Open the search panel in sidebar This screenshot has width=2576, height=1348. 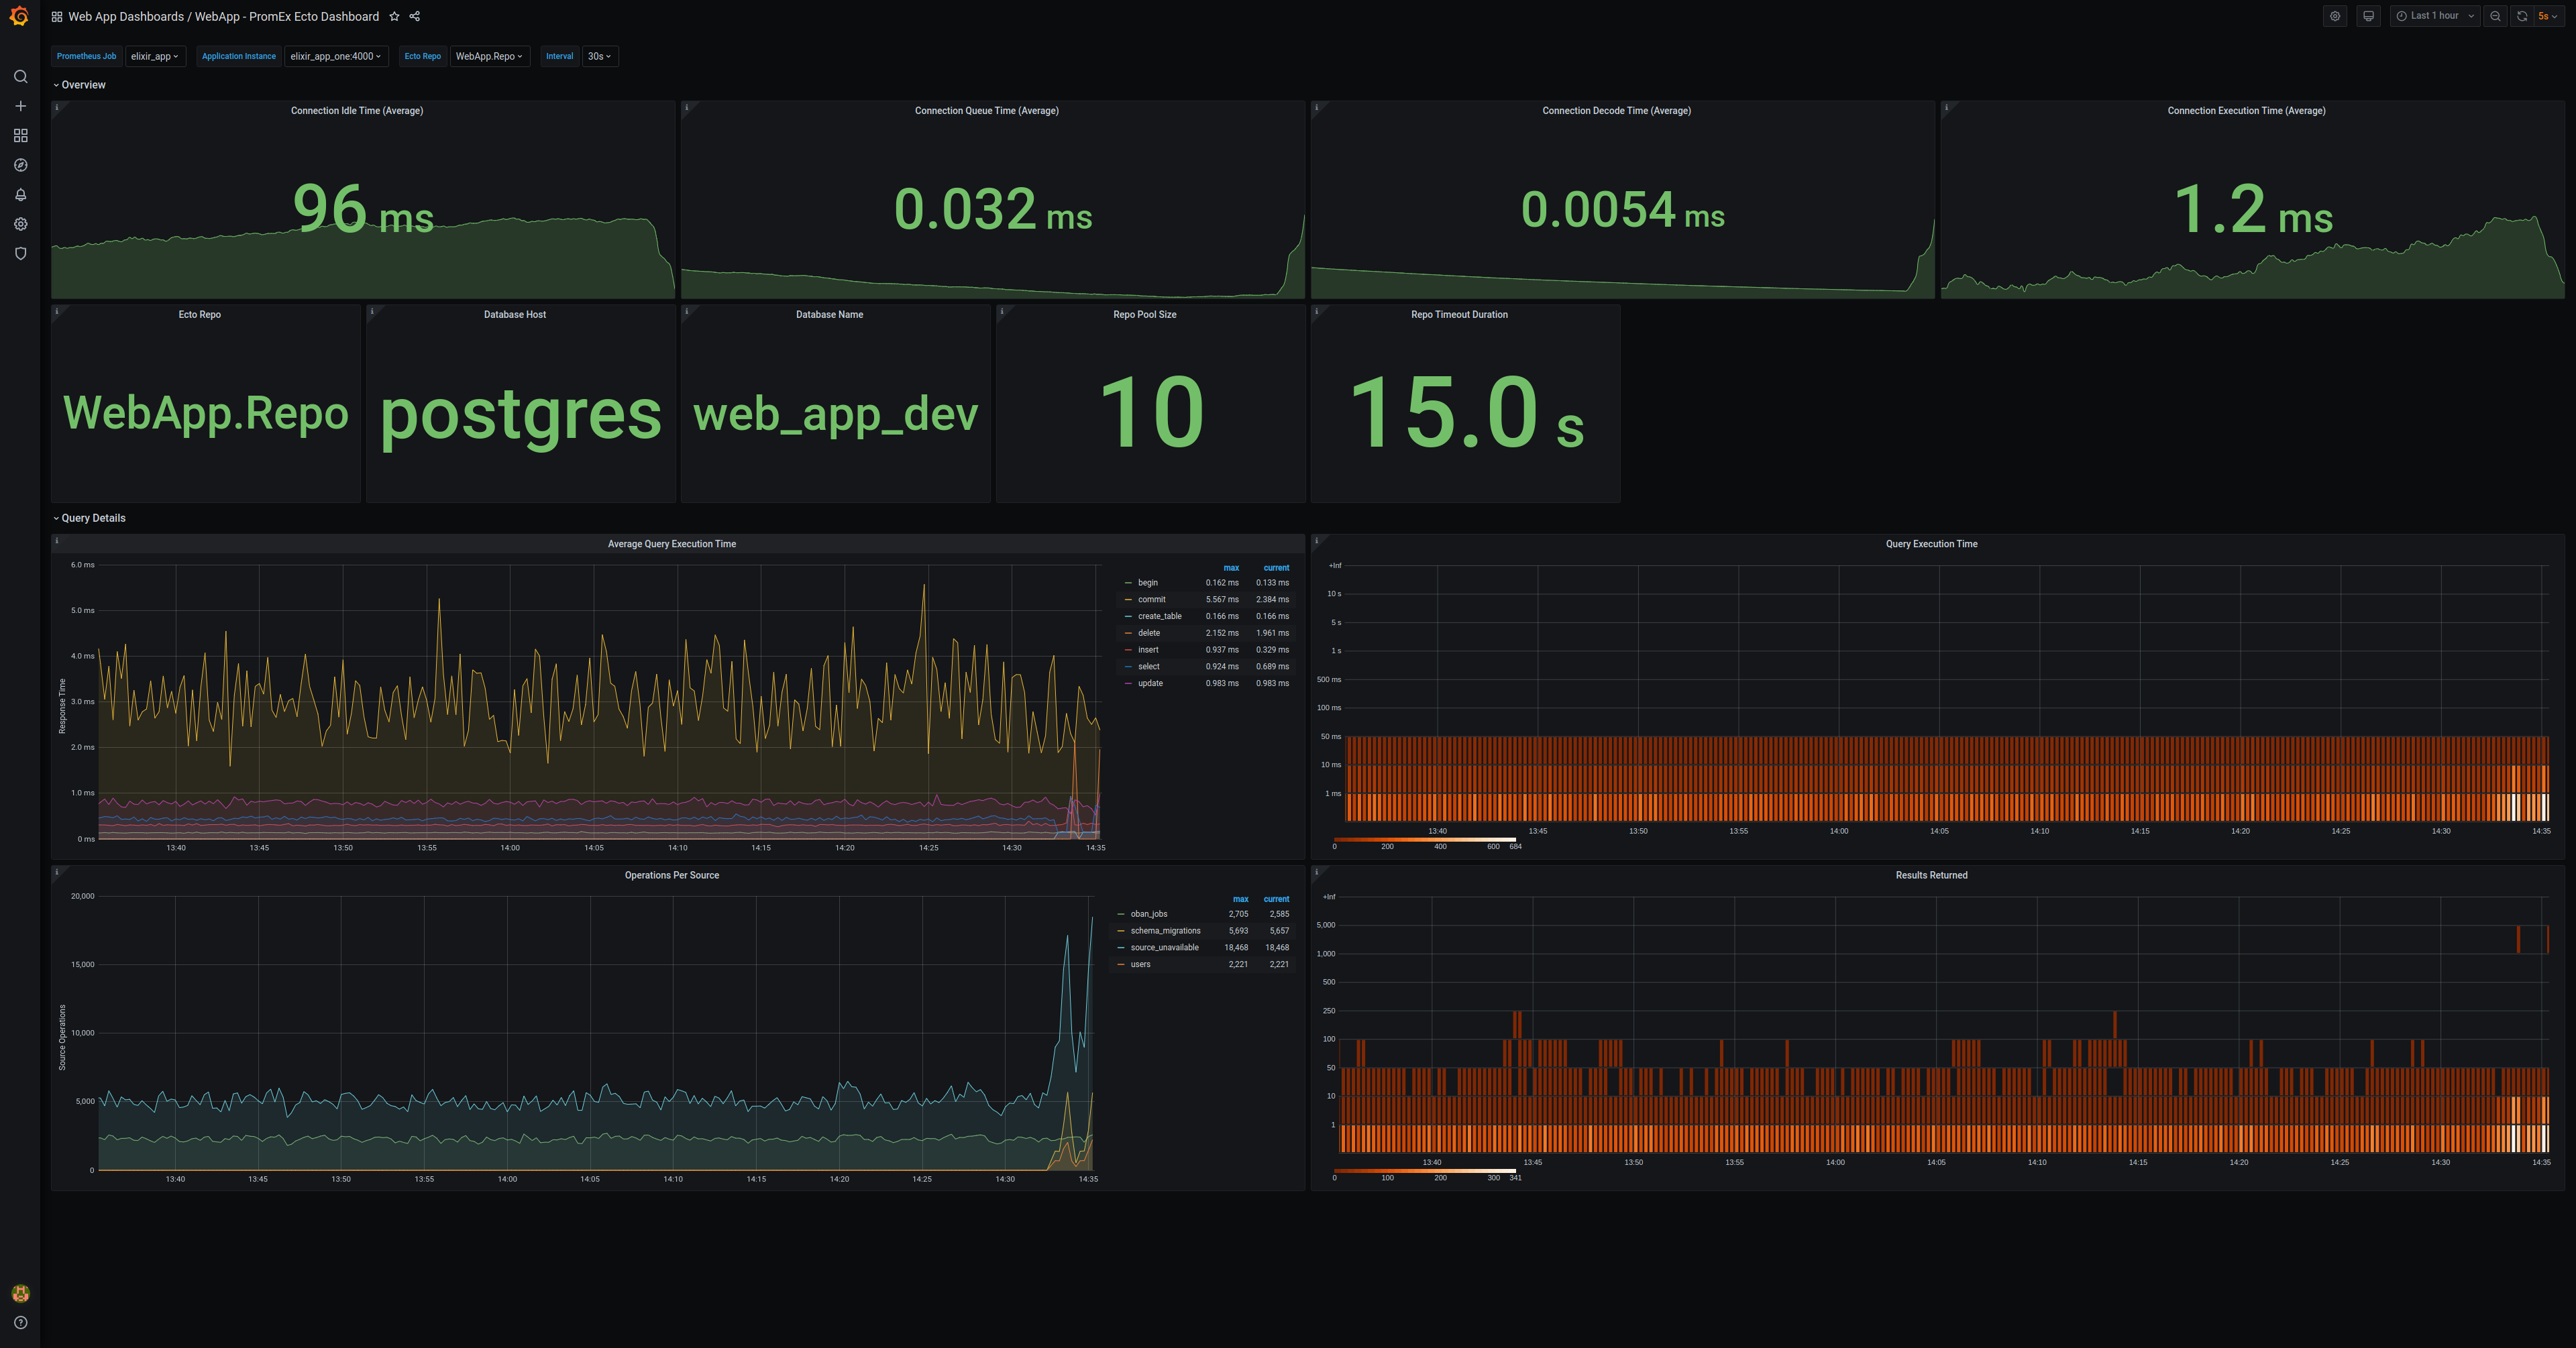point(20,76)
